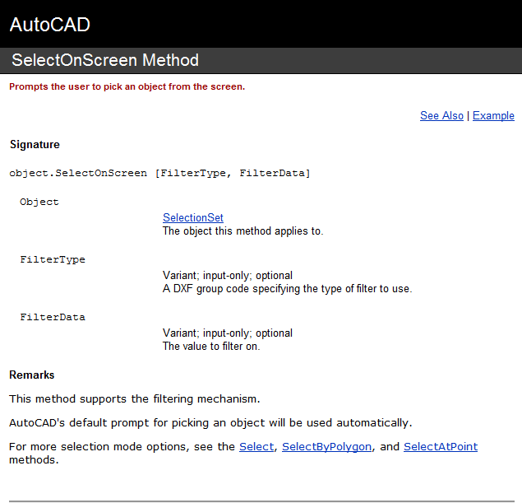522x503 pixels.
Task: Click 'The value to filter on' text
Action: pyautogui.click(x=211, y=347)
